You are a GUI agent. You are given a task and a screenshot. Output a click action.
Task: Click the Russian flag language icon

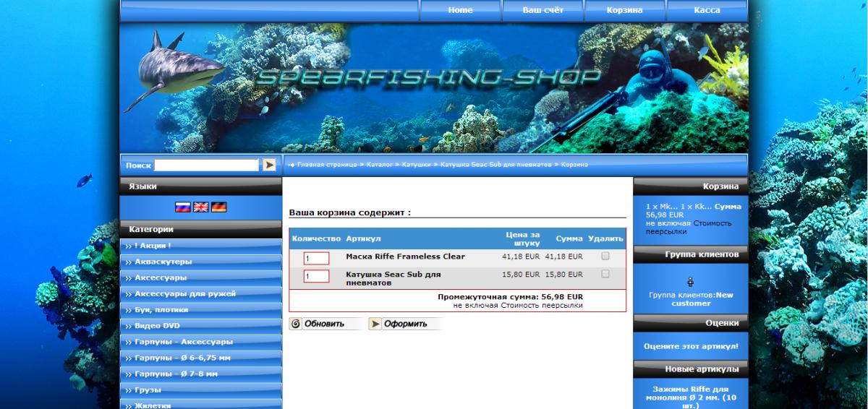coord(183,207)
